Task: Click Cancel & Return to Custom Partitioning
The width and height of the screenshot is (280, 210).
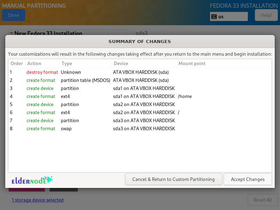Action: tap(173, 179)
